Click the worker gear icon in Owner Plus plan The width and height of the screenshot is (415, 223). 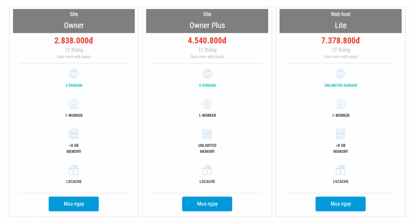pyautogui.click(x=207, y=104)
